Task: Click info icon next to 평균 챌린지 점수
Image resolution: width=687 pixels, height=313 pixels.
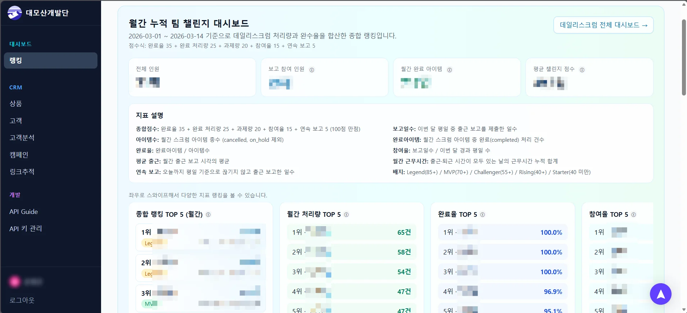Action: (x=582, y=70)
